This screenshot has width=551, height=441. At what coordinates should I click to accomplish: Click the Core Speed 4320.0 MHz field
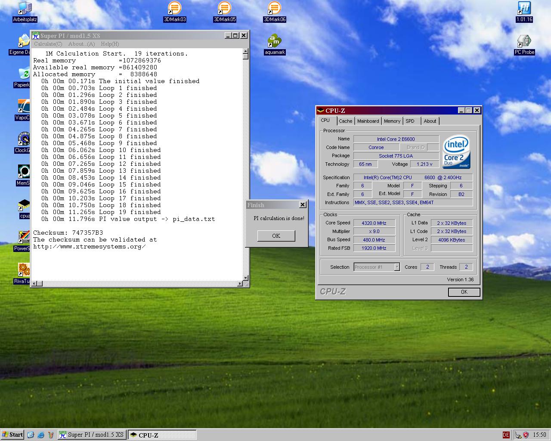[x=374, y=223]
